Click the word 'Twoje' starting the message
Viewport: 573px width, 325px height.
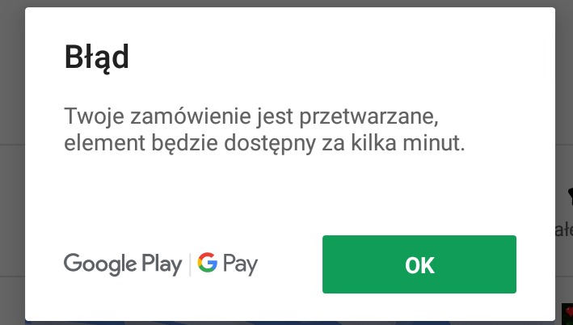pos(95,117)
